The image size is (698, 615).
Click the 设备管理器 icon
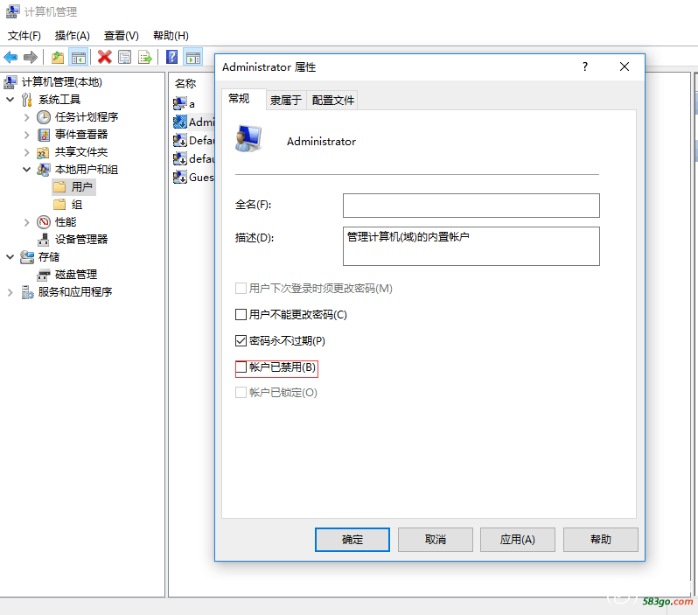43,240
